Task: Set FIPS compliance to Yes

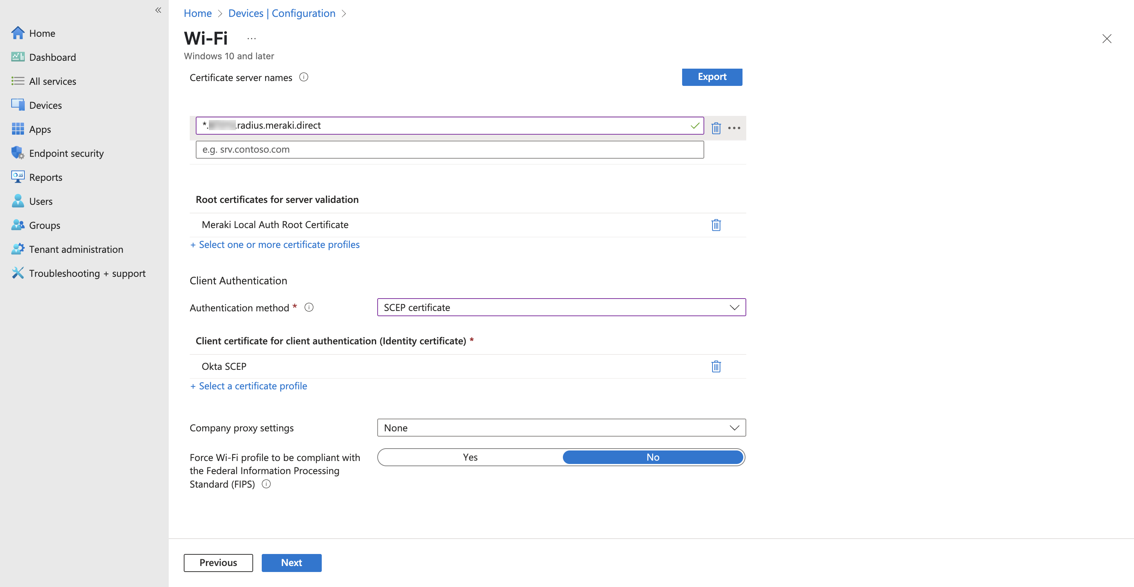Action: [470, 457]
